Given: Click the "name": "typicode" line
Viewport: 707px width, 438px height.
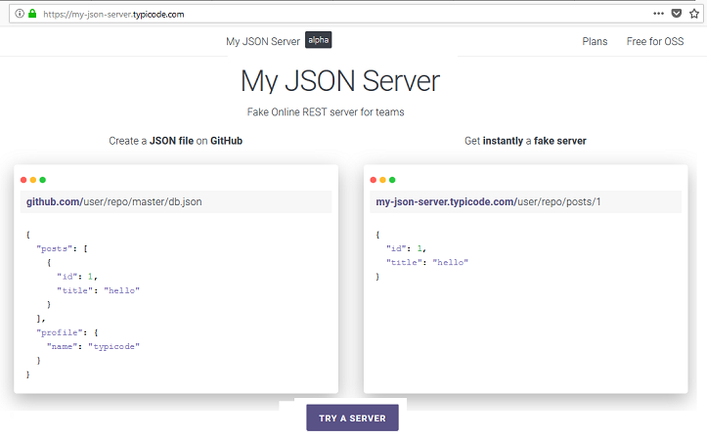Looking at the screenshot, I should [x=93, y=346].
